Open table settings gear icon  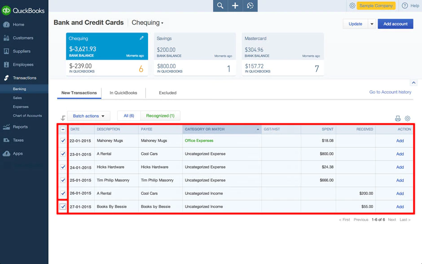(408, 119)
